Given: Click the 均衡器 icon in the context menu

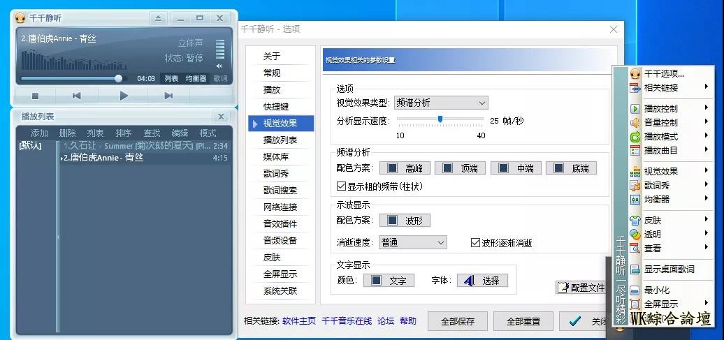Looking at the screenshot, I should pos(635,199).
